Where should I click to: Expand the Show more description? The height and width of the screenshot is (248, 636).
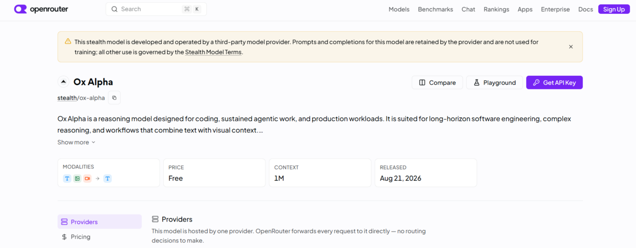point(77,142)
